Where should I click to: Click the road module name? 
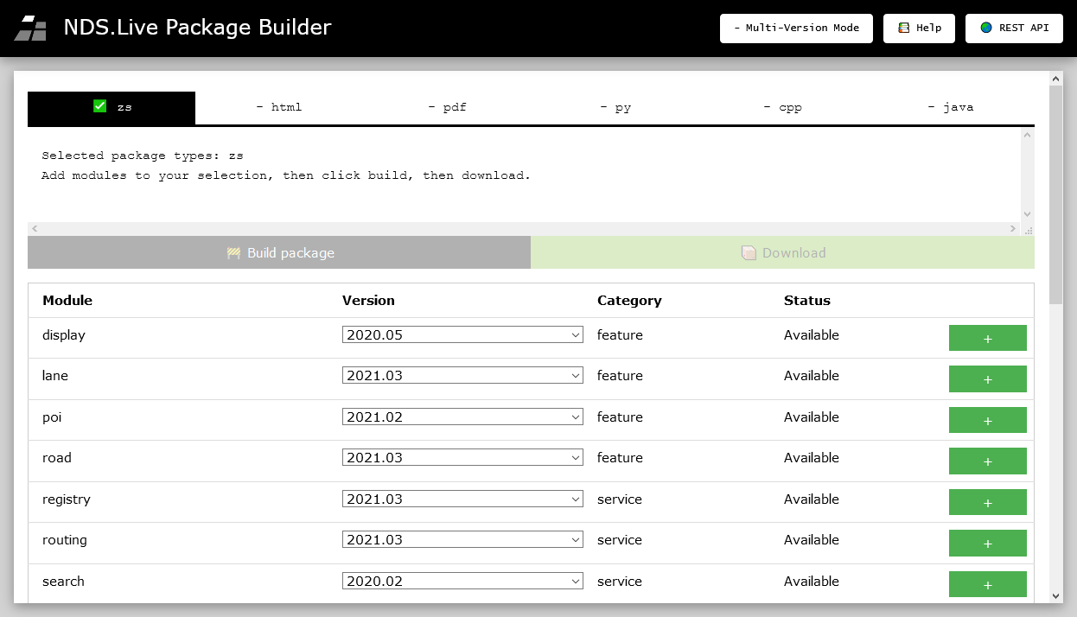tap(57, 458)
